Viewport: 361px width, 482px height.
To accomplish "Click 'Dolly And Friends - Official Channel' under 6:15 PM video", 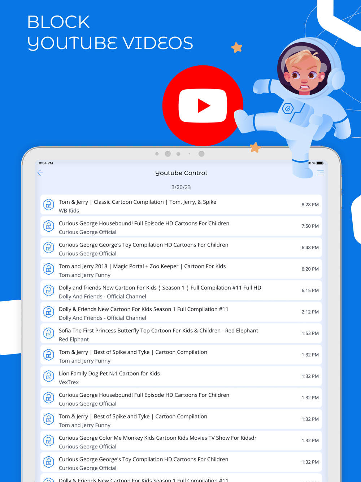I will pyautogui.click(x=103, y=297).
